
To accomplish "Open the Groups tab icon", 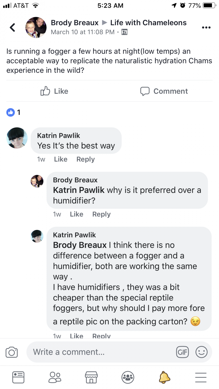I will click(128, 377).
